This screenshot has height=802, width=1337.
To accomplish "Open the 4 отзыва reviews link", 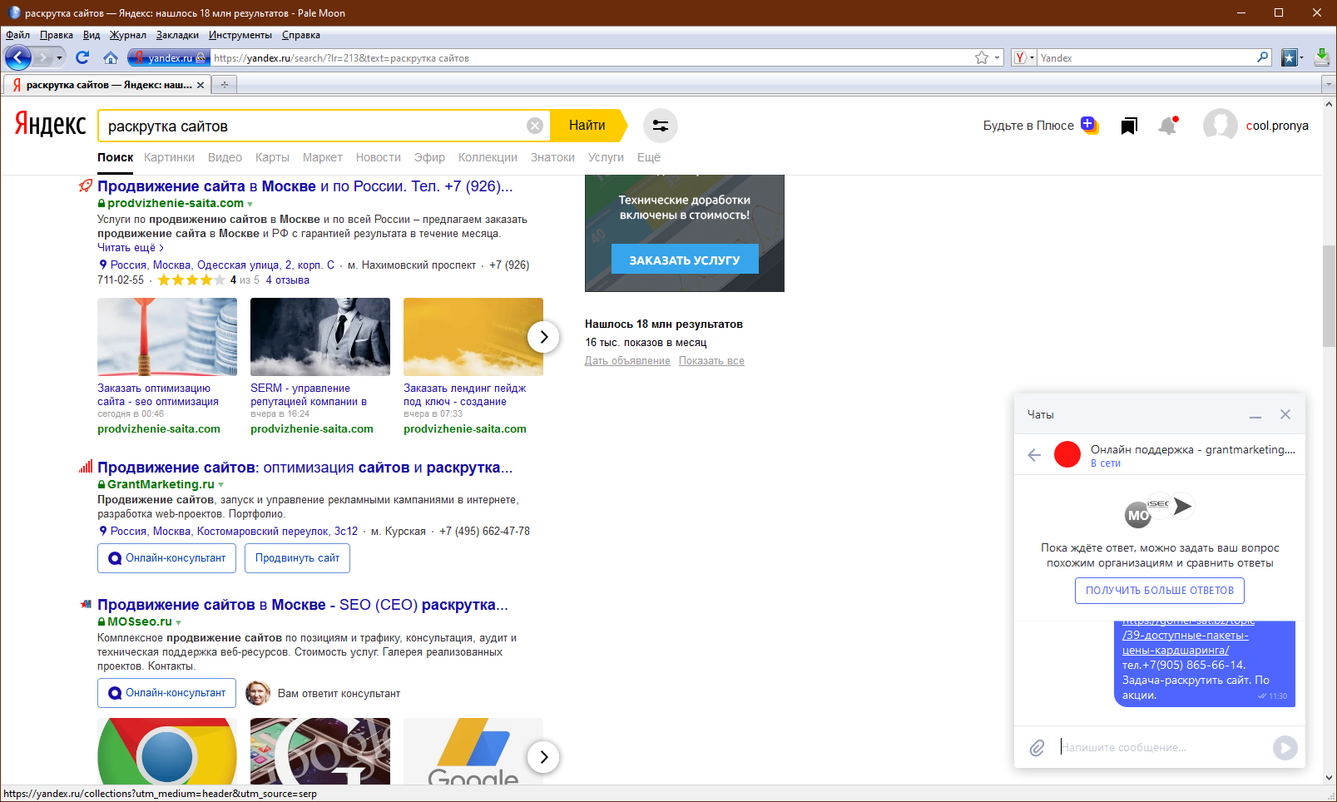I will pos(288,280).
